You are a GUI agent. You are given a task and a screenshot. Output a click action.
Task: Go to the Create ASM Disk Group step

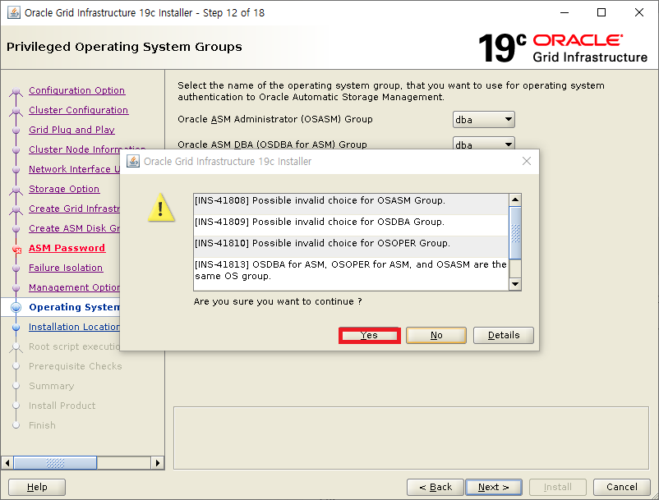coord(75,228)
